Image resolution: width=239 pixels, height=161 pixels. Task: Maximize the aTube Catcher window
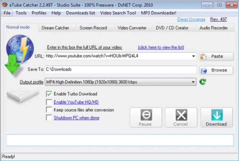pos(219,5)
